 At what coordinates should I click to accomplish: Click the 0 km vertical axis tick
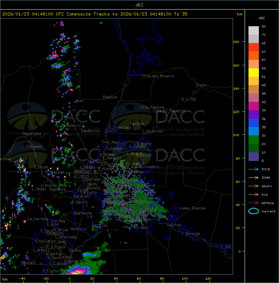239,251
